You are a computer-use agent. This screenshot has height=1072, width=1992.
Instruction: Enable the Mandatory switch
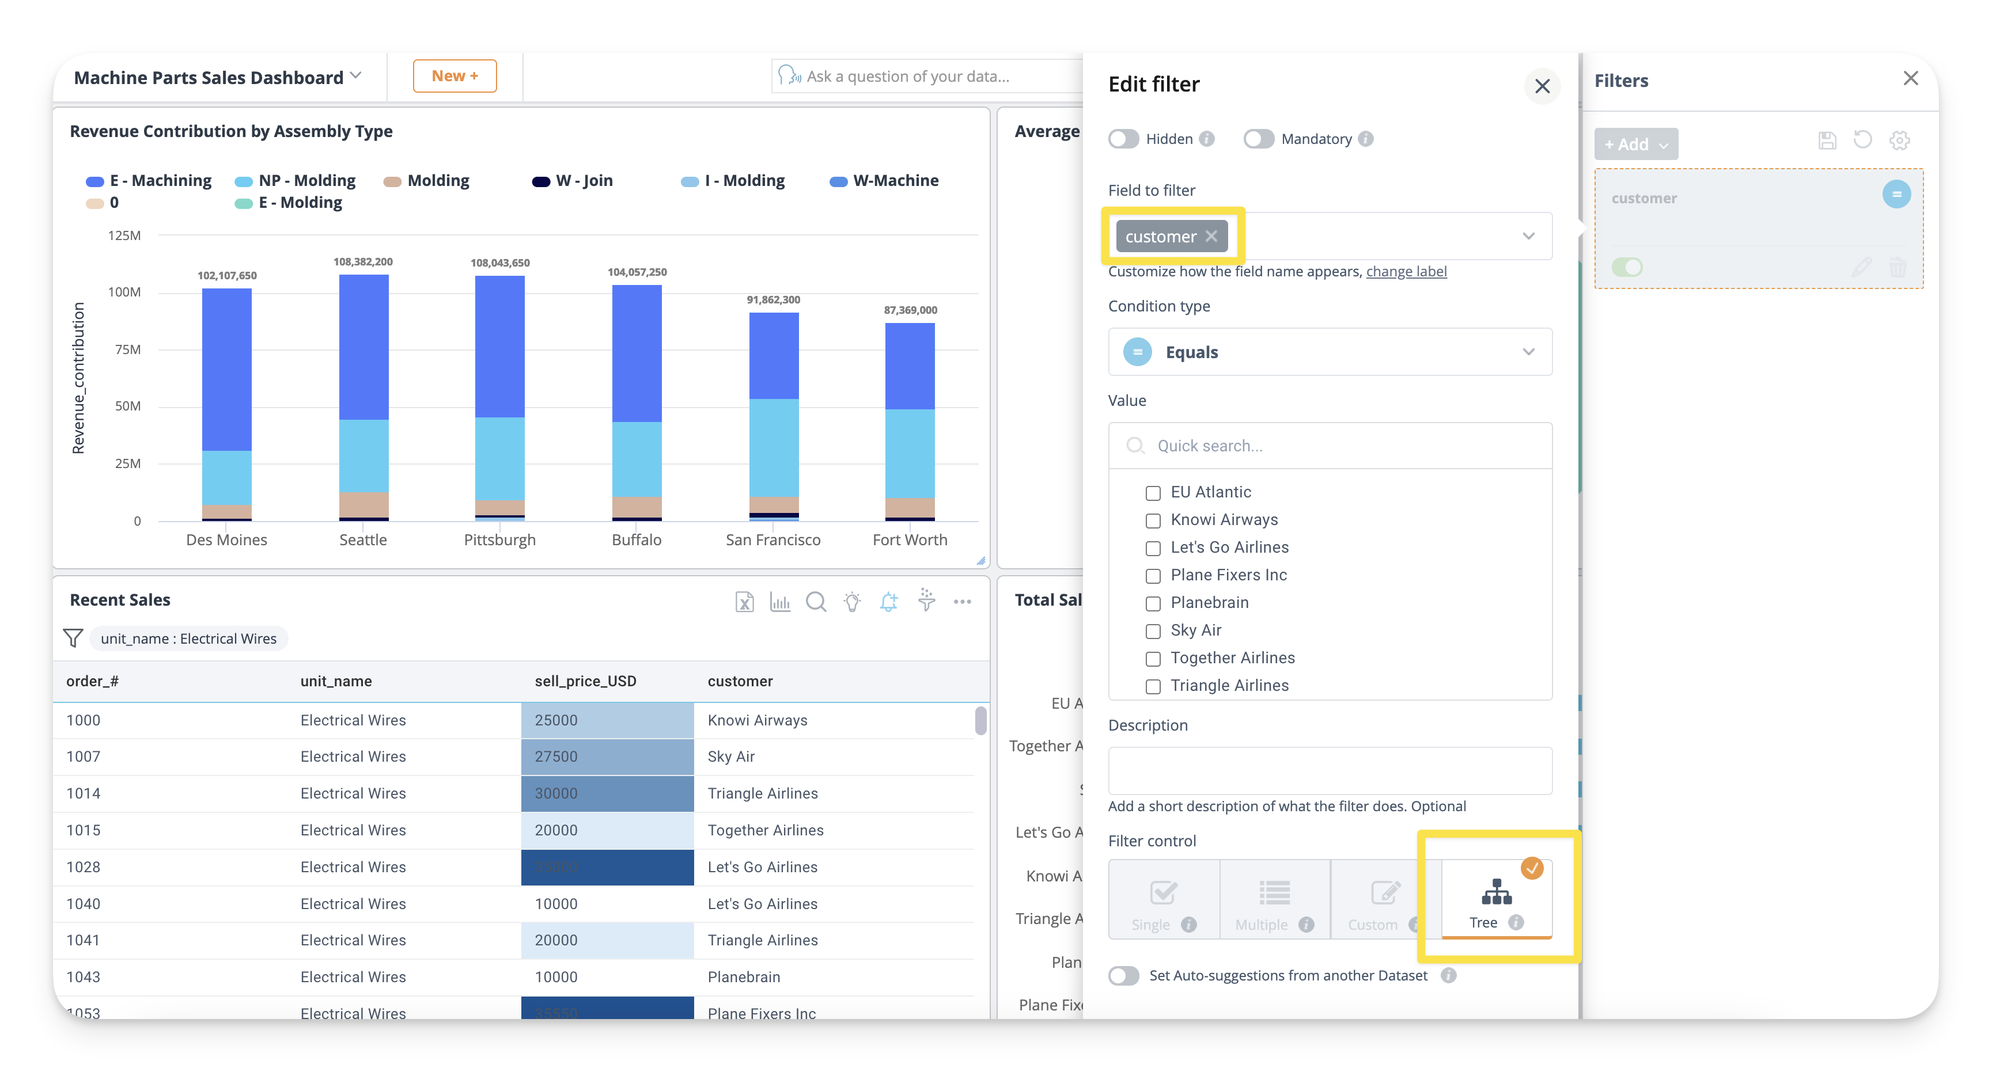1259,139
